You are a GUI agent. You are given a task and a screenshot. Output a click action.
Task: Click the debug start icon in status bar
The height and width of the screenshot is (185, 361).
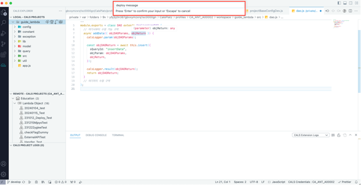80,182
